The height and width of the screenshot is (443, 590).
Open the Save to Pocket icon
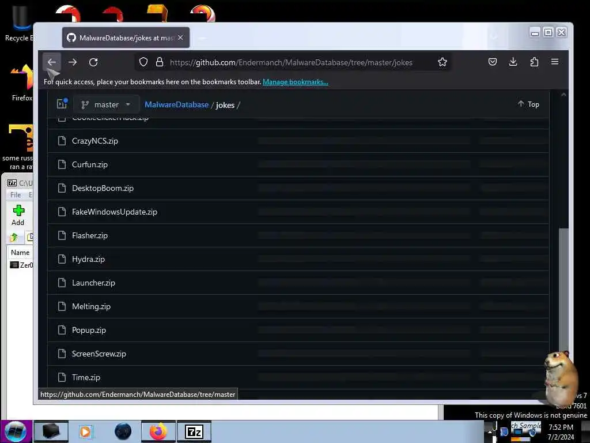point(492,62)
